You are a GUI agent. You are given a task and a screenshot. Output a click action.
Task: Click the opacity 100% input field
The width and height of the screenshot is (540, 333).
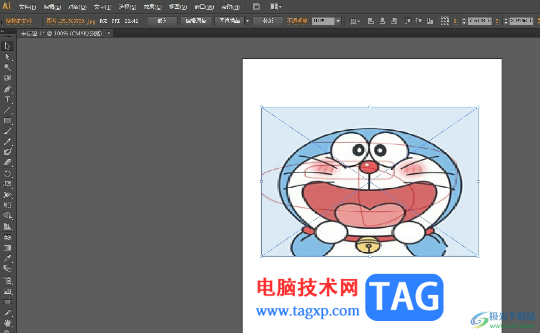[x=323, y=21]
